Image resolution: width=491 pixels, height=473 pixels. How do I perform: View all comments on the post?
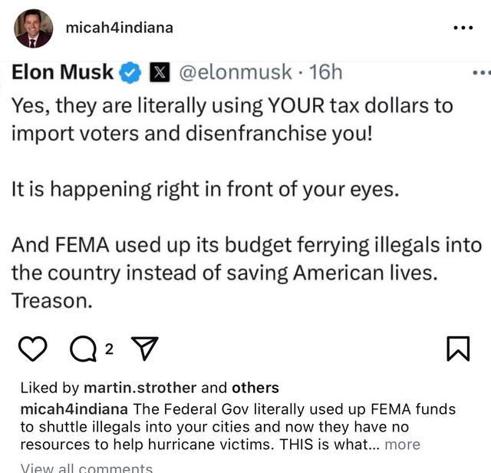pyautogui.click(x=87, y=466)
